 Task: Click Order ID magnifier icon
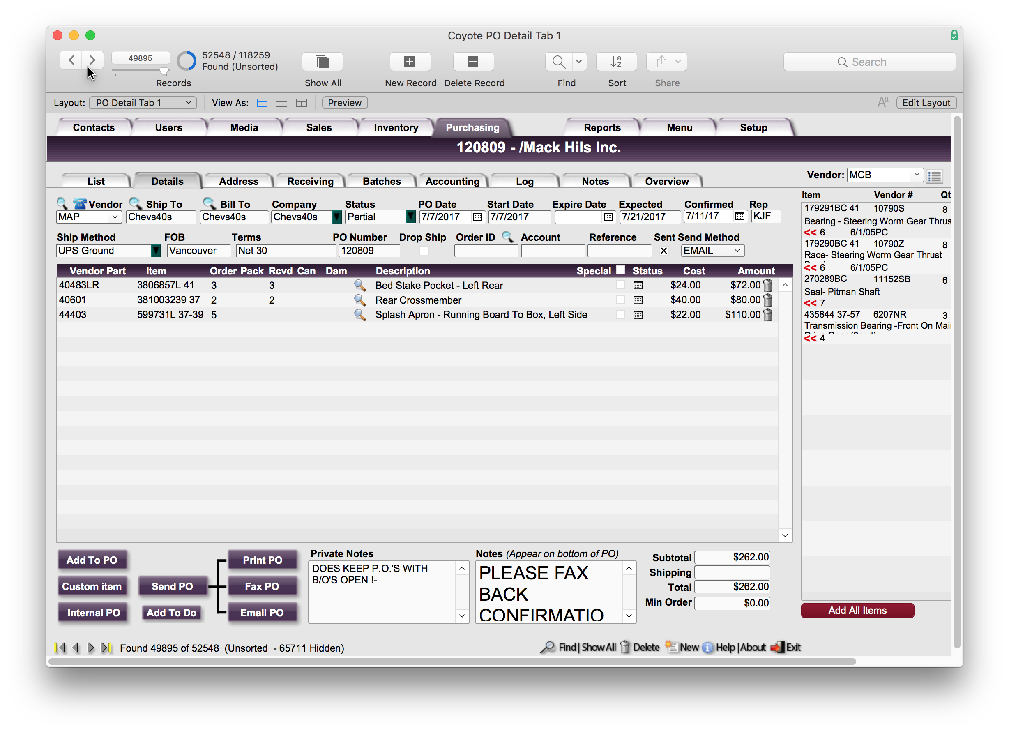(x=507, y=237)
